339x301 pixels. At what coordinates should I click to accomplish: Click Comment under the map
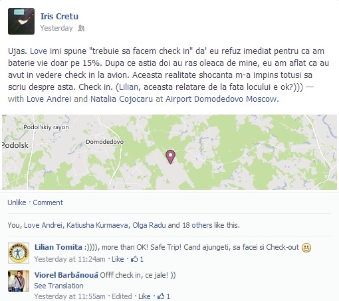point(48,202)
